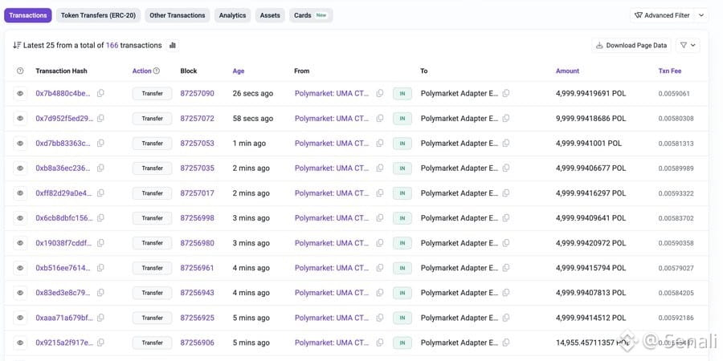Open the 166 transactions link
Viewport: 723px width, 361px height.
[112, 45]
